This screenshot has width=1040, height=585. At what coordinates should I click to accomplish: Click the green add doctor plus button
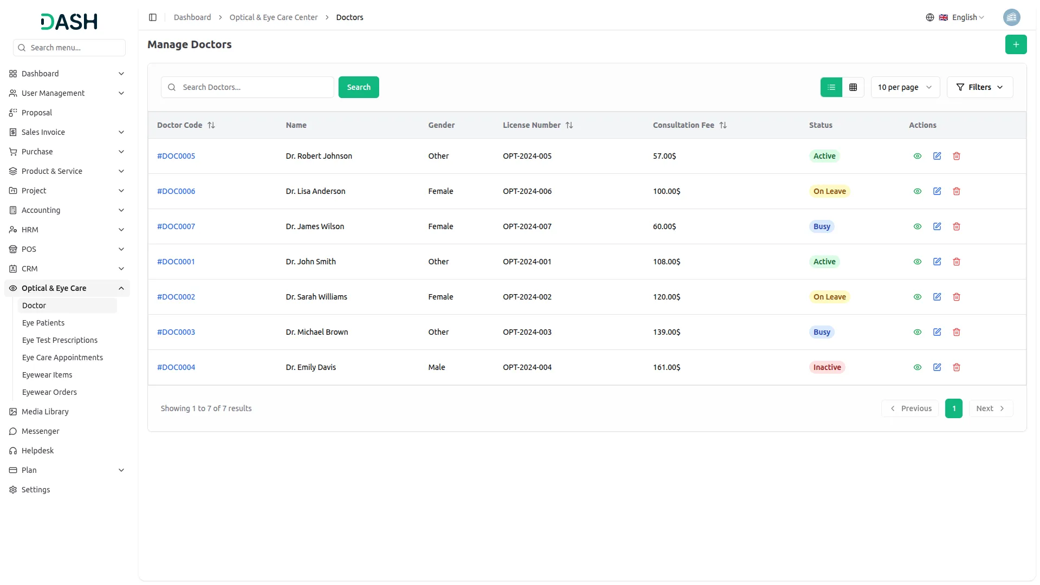(1016, 44)
